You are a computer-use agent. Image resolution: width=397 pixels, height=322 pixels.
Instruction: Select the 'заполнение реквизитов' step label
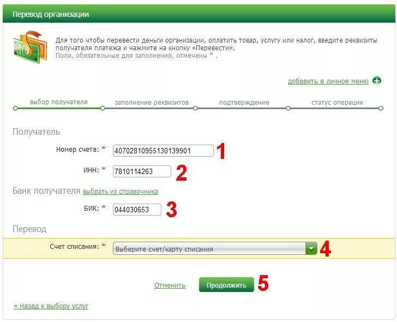point(152,103)
